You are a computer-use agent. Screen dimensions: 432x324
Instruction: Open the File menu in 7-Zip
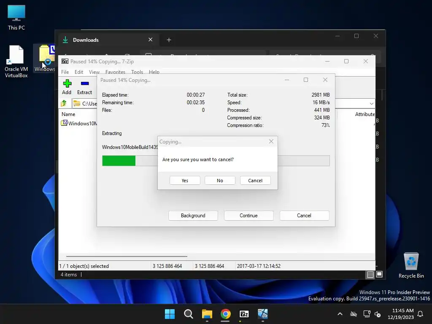click(x=65, y=72)
